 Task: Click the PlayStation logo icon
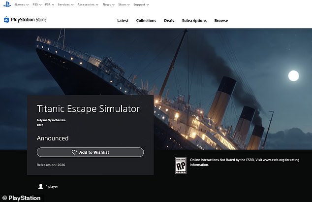7,4
